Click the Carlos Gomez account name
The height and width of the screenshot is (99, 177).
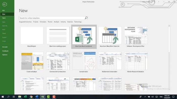coord(146,2)
